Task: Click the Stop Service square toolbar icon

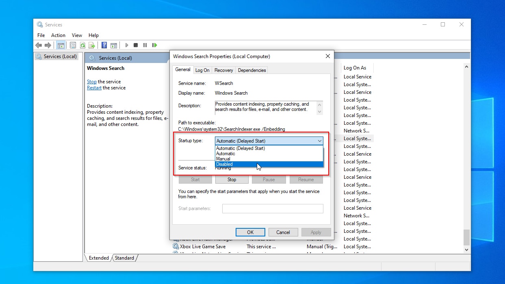Action: (136, 45)
